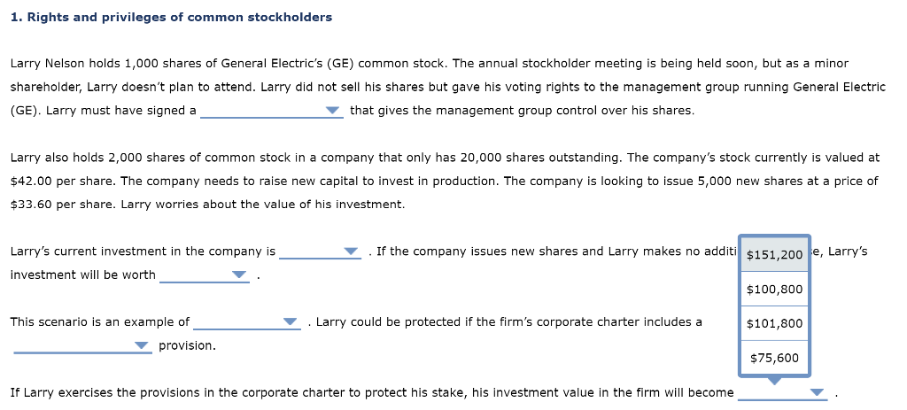Click arrow icon of signed-document dropdown
This screenshot has height=410, width=907.
tap(333, 110)
